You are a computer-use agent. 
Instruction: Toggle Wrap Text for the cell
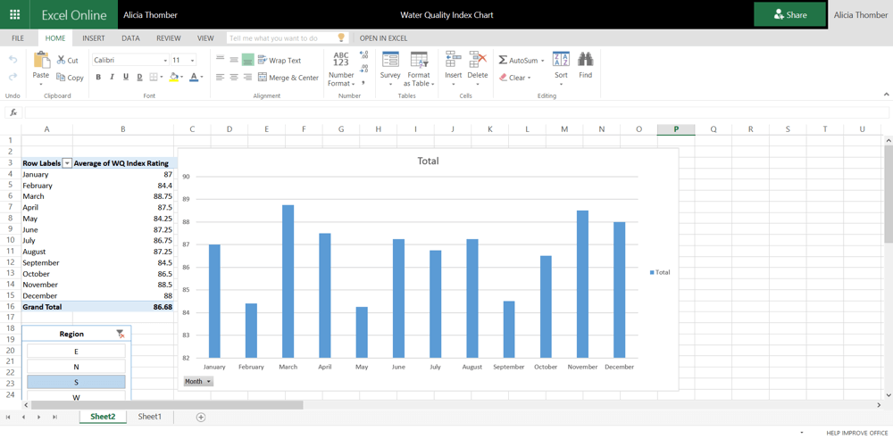[280, 60]
